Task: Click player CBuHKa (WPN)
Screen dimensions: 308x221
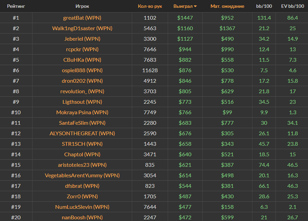Action: pyautogui.click(x=82, y=60)
